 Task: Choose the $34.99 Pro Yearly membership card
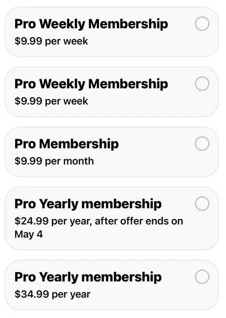pyautogui.click(x=111, y=285)
